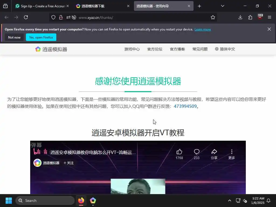The image size is (276, 207).
Task: Open 常见问题 in the site navigation
Action: click(x=200, y=49)
